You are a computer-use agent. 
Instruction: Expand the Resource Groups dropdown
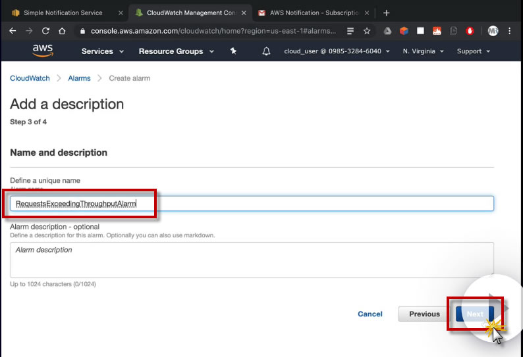coord(176,51)
